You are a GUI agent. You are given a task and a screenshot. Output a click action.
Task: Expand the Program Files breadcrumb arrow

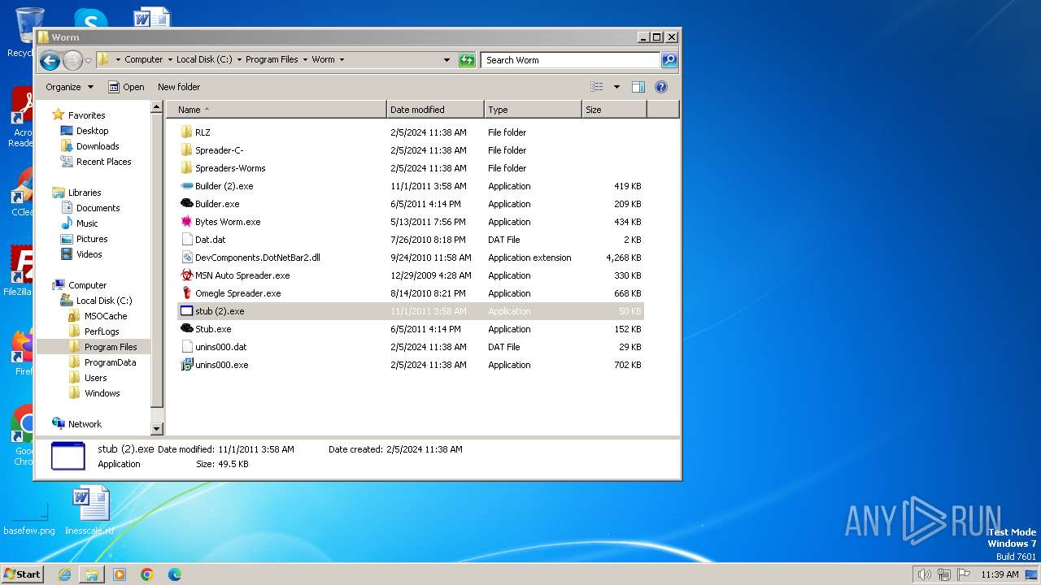(305, 60)
